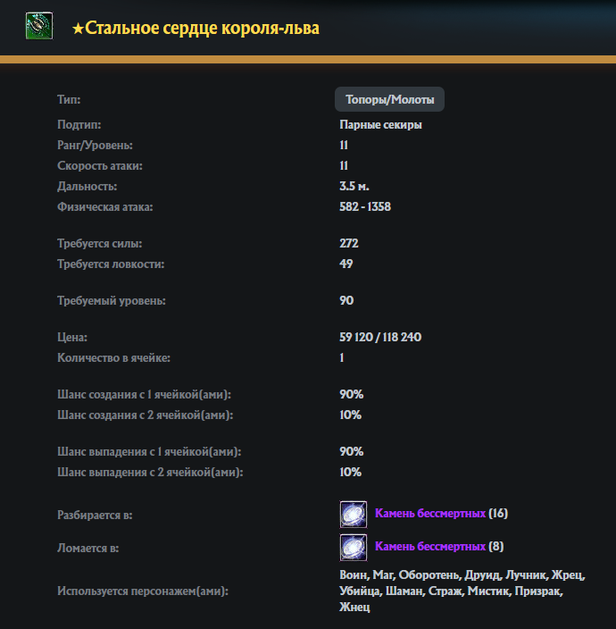
Task: Click the physical attack value 582 - 1358
Action: click(x=365, y=207)
